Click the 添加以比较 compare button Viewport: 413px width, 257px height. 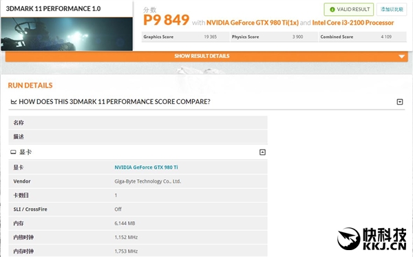click(x=392, y=10)
